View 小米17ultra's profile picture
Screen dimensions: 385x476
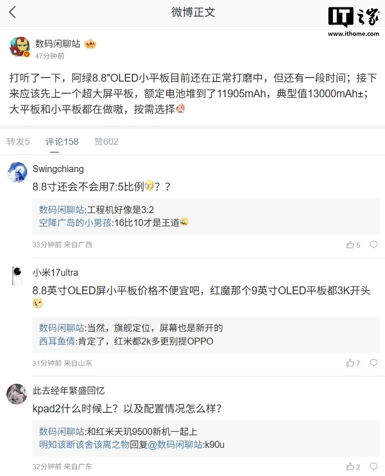point(18,276)
